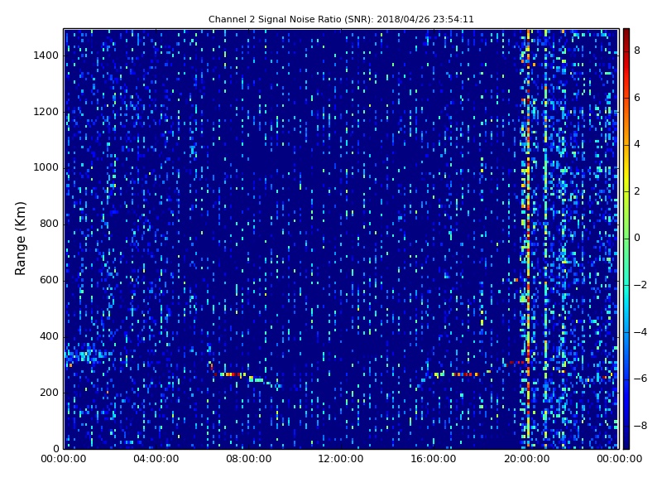Screen dimensions: 662x497
Task: Click the "Range (Km)" y-axis label
Action: (20, 239)
